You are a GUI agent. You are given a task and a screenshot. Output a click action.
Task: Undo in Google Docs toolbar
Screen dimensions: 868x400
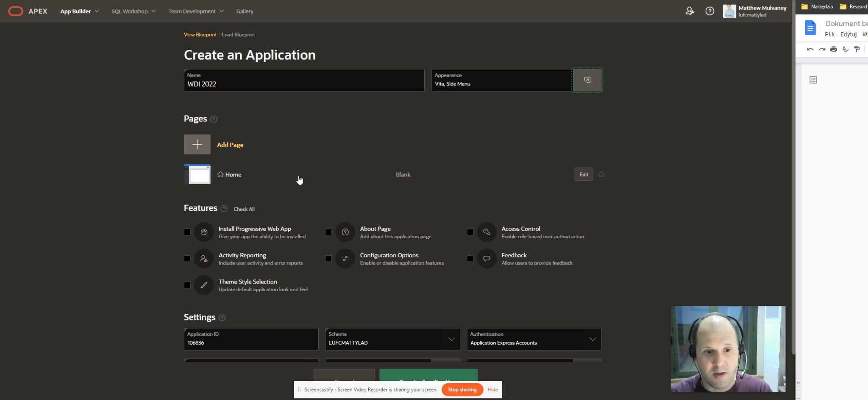coord(810,49)
